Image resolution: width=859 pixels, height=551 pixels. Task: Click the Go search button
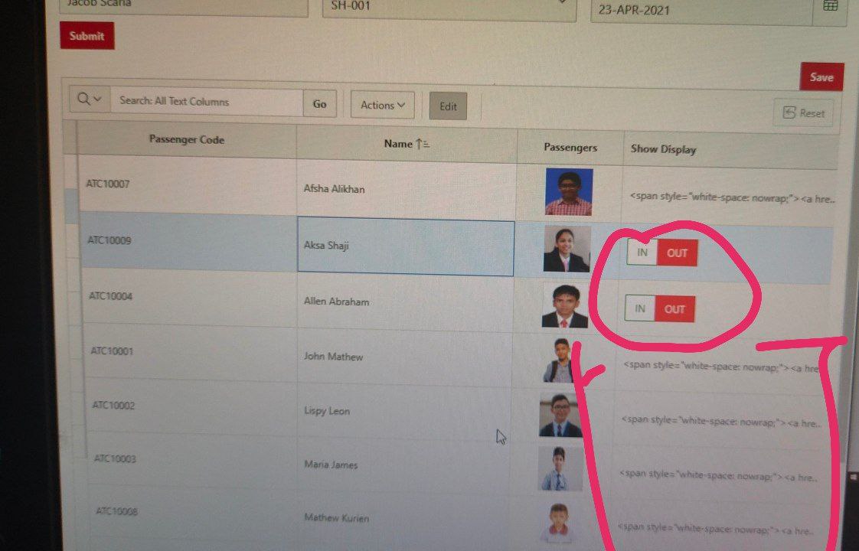(x=319, y=103)
